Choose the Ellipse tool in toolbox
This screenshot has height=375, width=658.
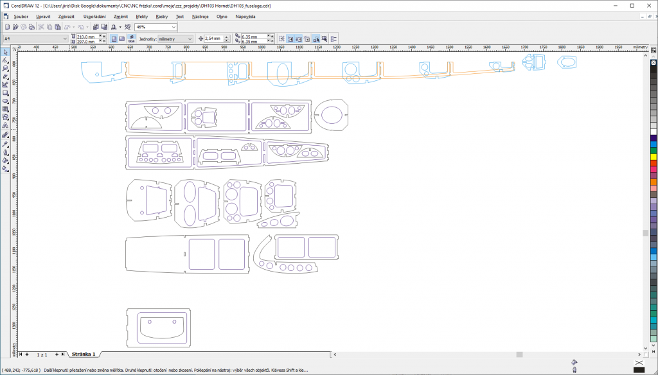click(5, 101)
